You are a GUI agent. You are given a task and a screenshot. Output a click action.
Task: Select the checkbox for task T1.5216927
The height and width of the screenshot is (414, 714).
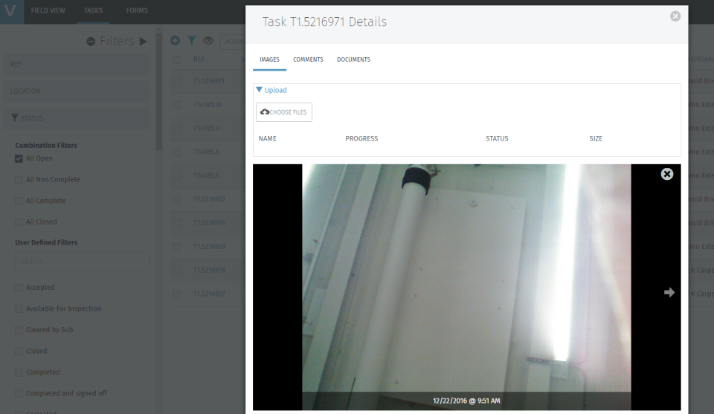point(177,294)
